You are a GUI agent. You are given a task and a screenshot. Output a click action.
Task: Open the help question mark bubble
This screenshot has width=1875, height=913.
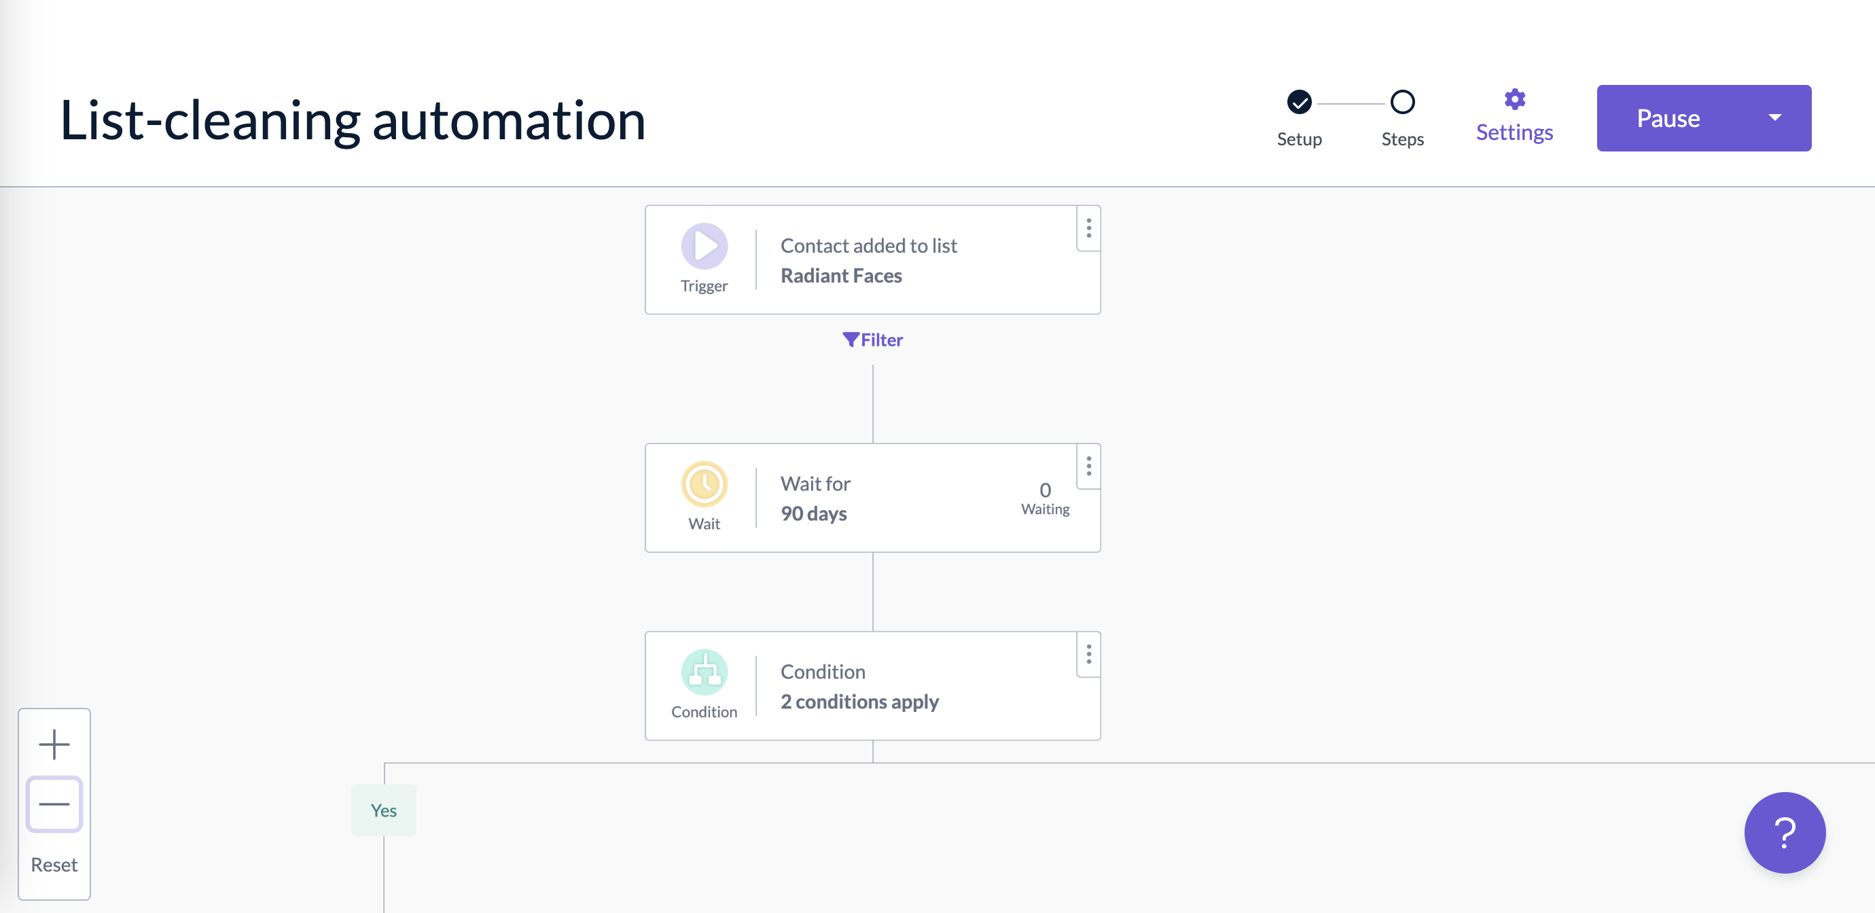coord(1785,833)
